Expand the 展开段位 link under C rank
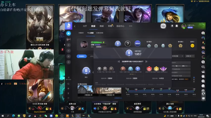This screenshot has width=211, height=118. (x=132, y=74)
